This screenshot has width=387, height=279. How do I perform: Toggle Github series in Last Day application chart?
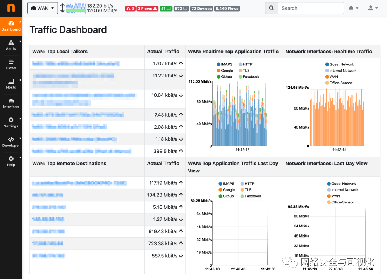click(226, 196)
